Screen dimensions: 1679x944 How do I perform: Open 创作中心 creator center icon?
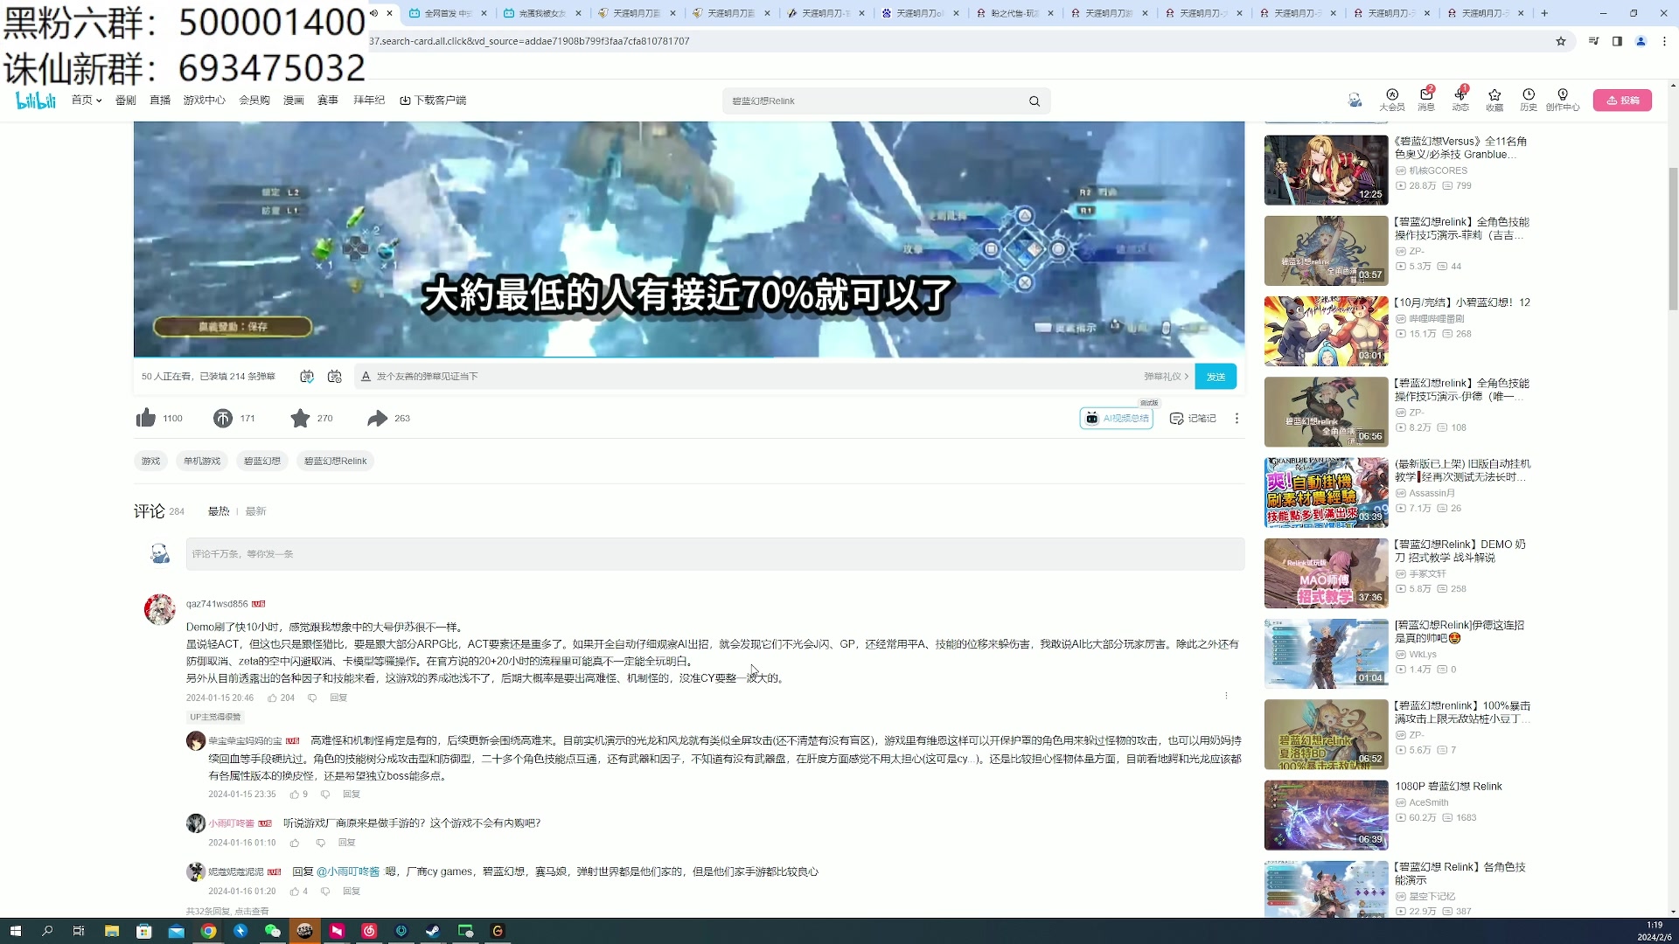coord(1563,100)
